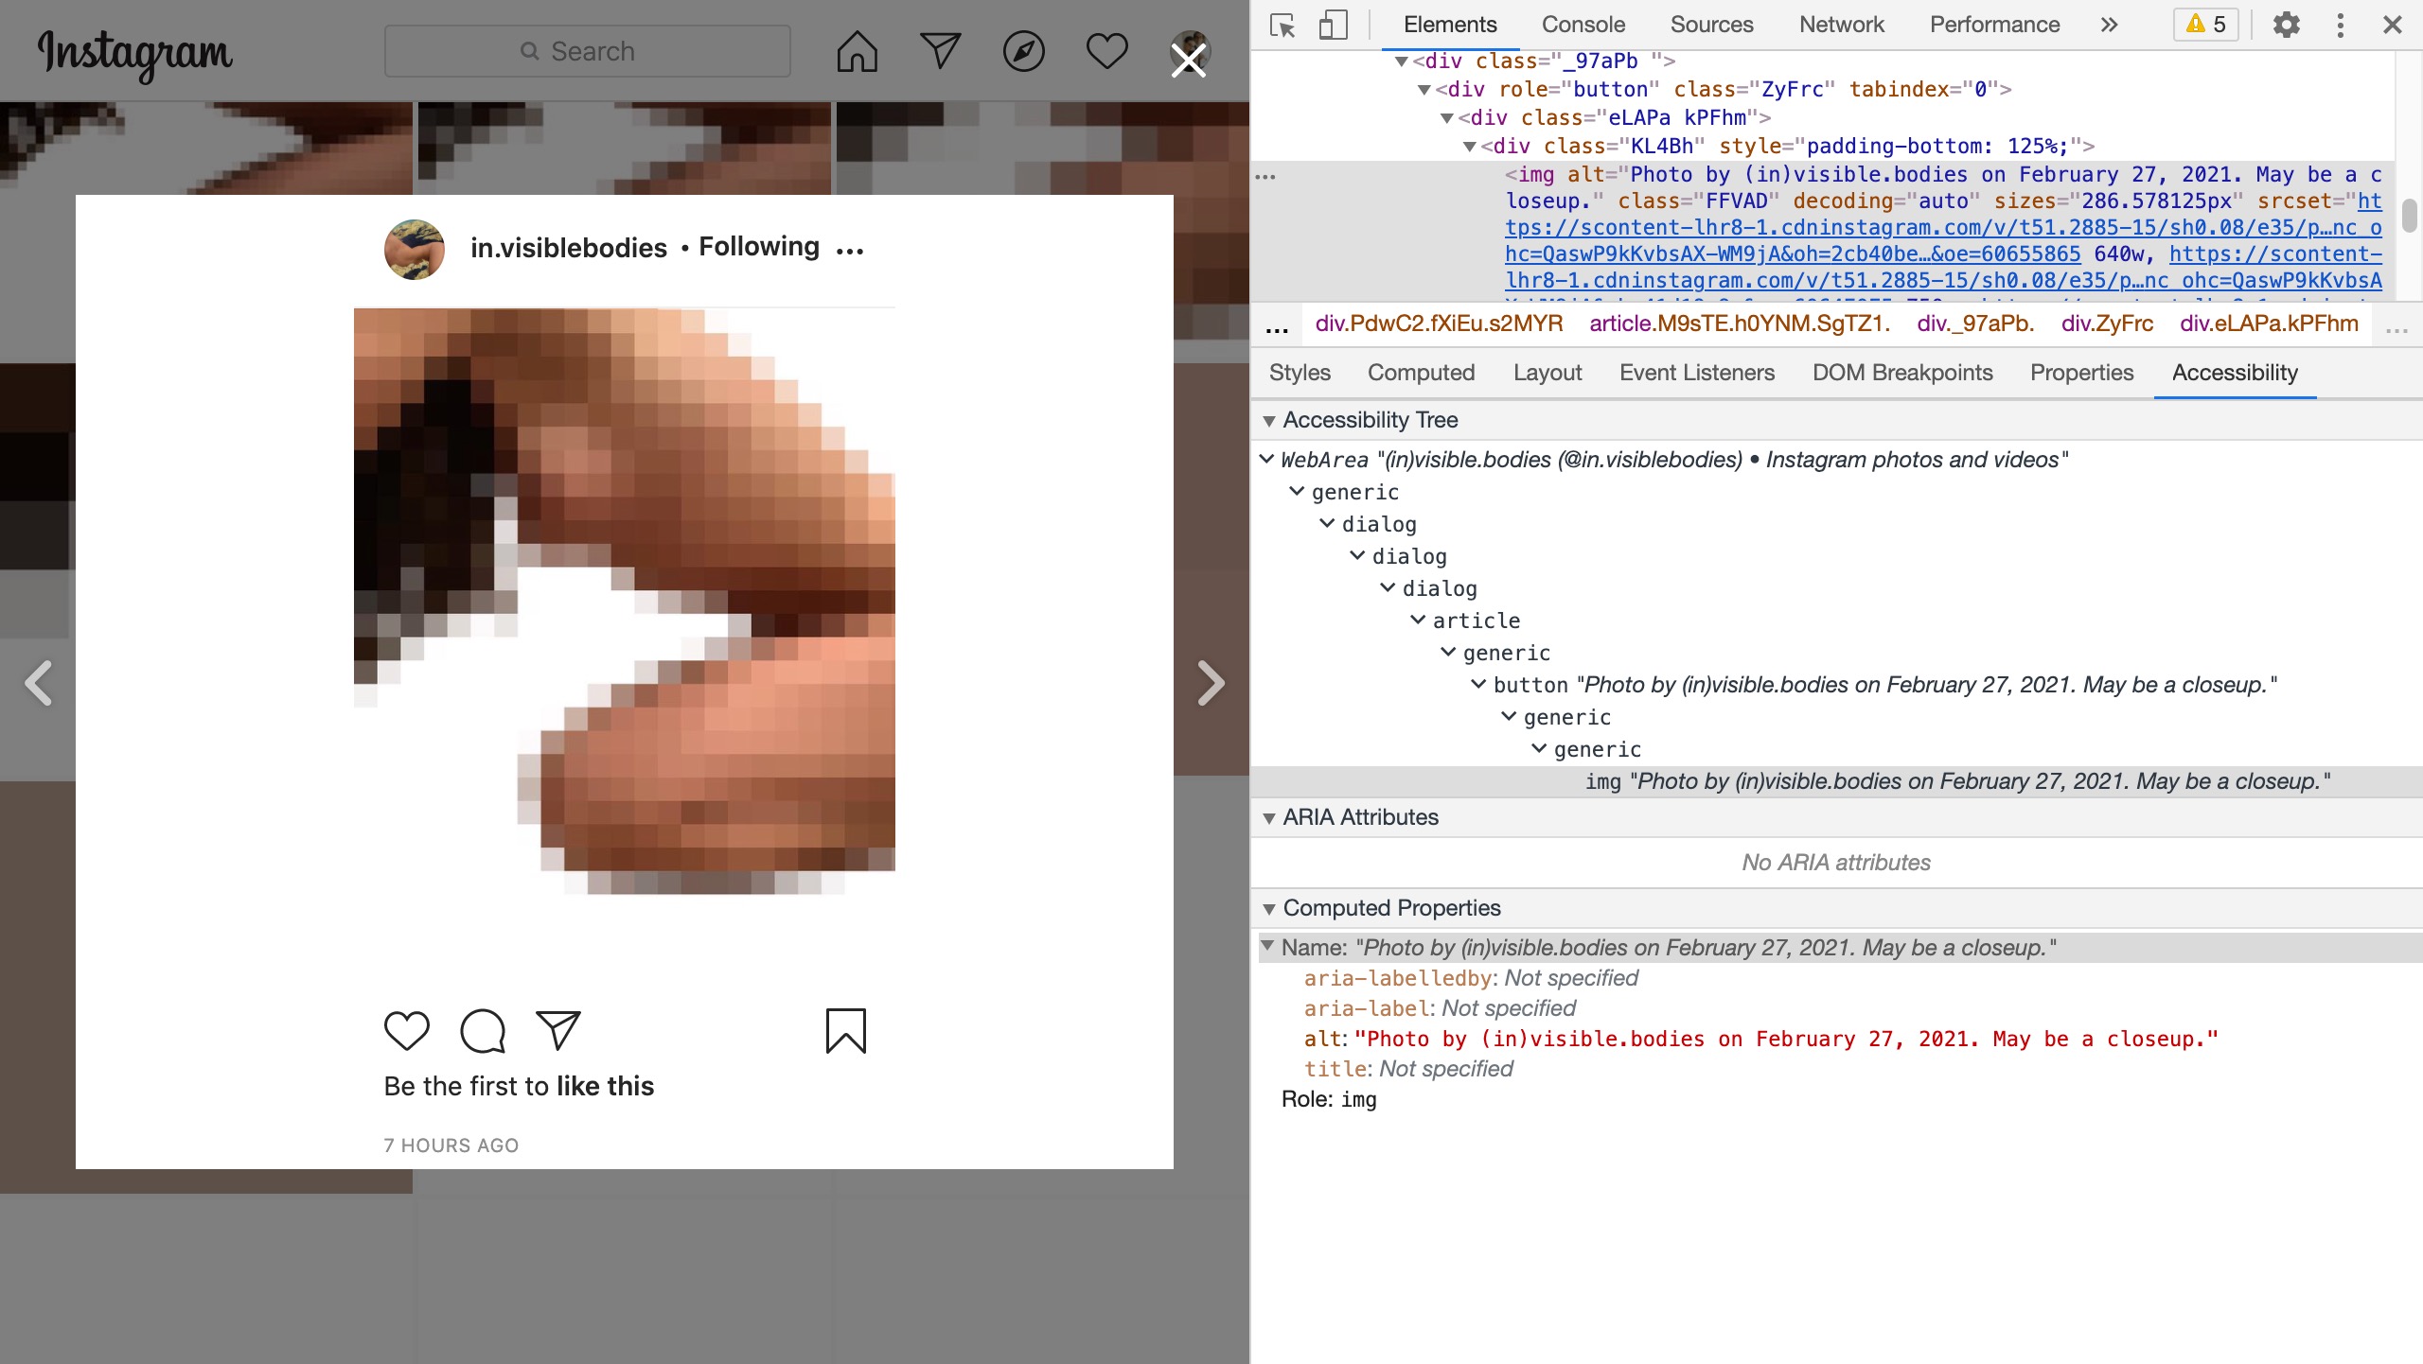Go to the next post arrow

pyautogui.click(x=1211, y=683)
